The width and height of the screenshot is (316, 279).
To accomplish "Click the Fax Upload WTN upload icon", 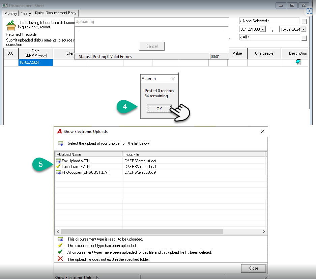I will coord(58,161).
